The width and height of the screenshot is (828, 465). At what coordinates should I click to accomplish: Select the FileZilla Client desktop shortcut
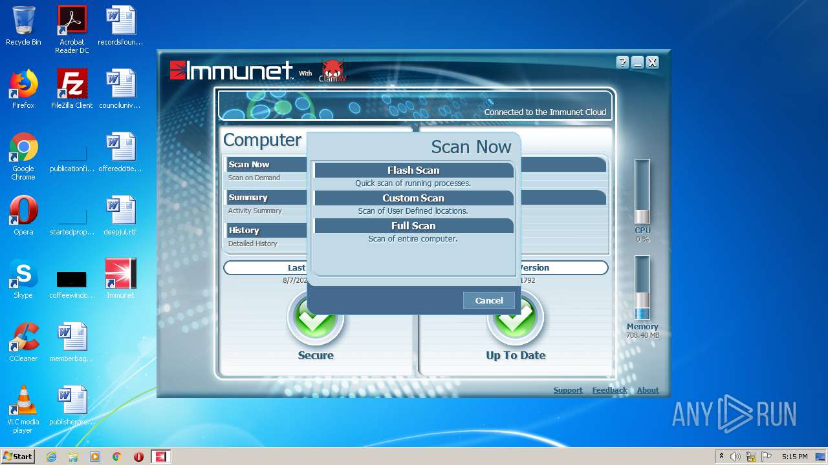(72, 88)
